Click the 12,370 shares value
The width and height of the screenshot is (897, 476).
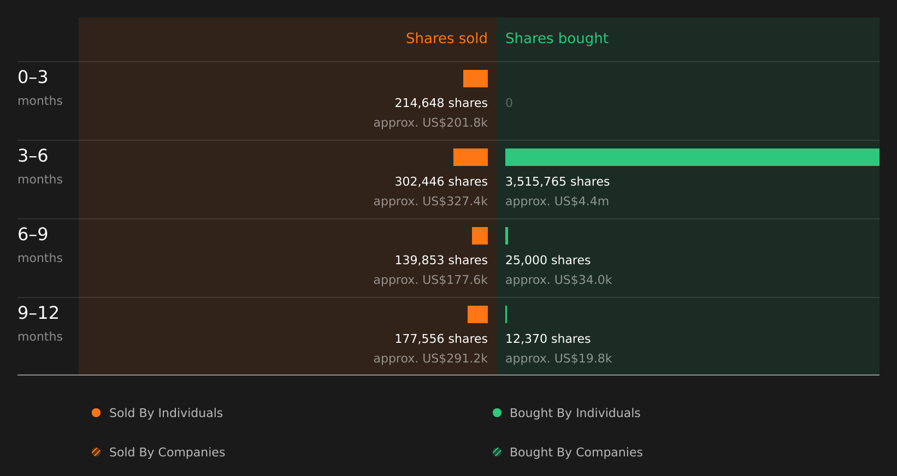548,338
